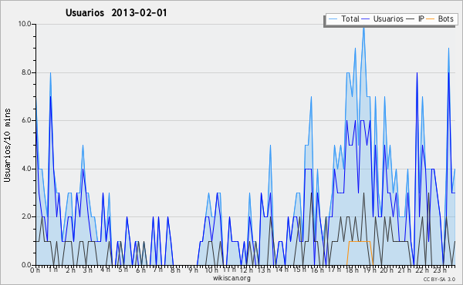
Task: Click the Total peak of 10 near 19 h
Action: tap(363, 27)
